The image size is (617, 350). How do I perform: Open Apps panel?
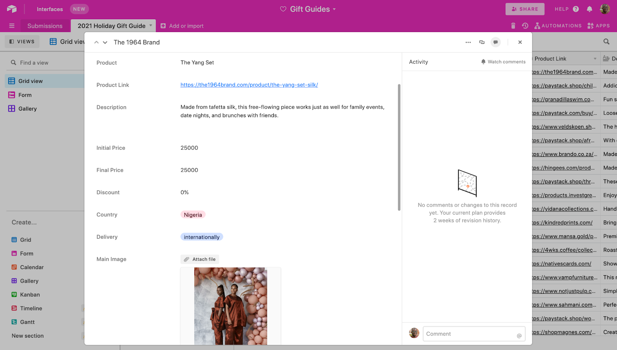click(x=598, y=26)
